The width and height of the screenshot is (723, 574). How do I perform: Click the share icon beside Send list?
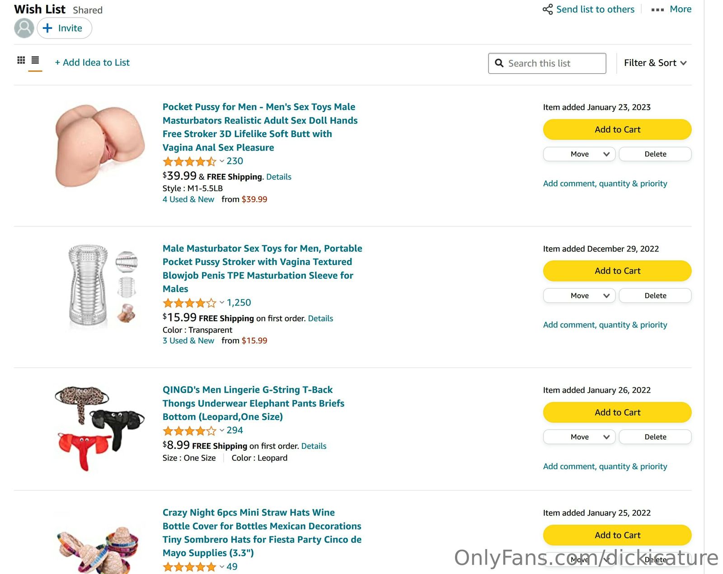[x=548, y=9]
